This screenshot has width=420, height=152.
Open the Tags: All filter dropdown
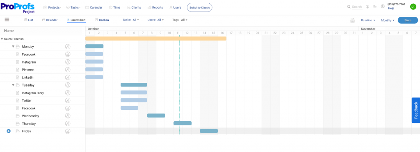[x=180, y=20]
